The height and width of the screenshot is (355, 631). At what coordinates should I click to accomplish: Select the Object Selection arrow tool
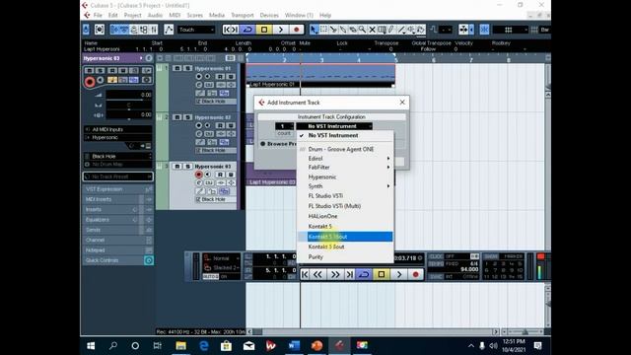pos(314,30)
